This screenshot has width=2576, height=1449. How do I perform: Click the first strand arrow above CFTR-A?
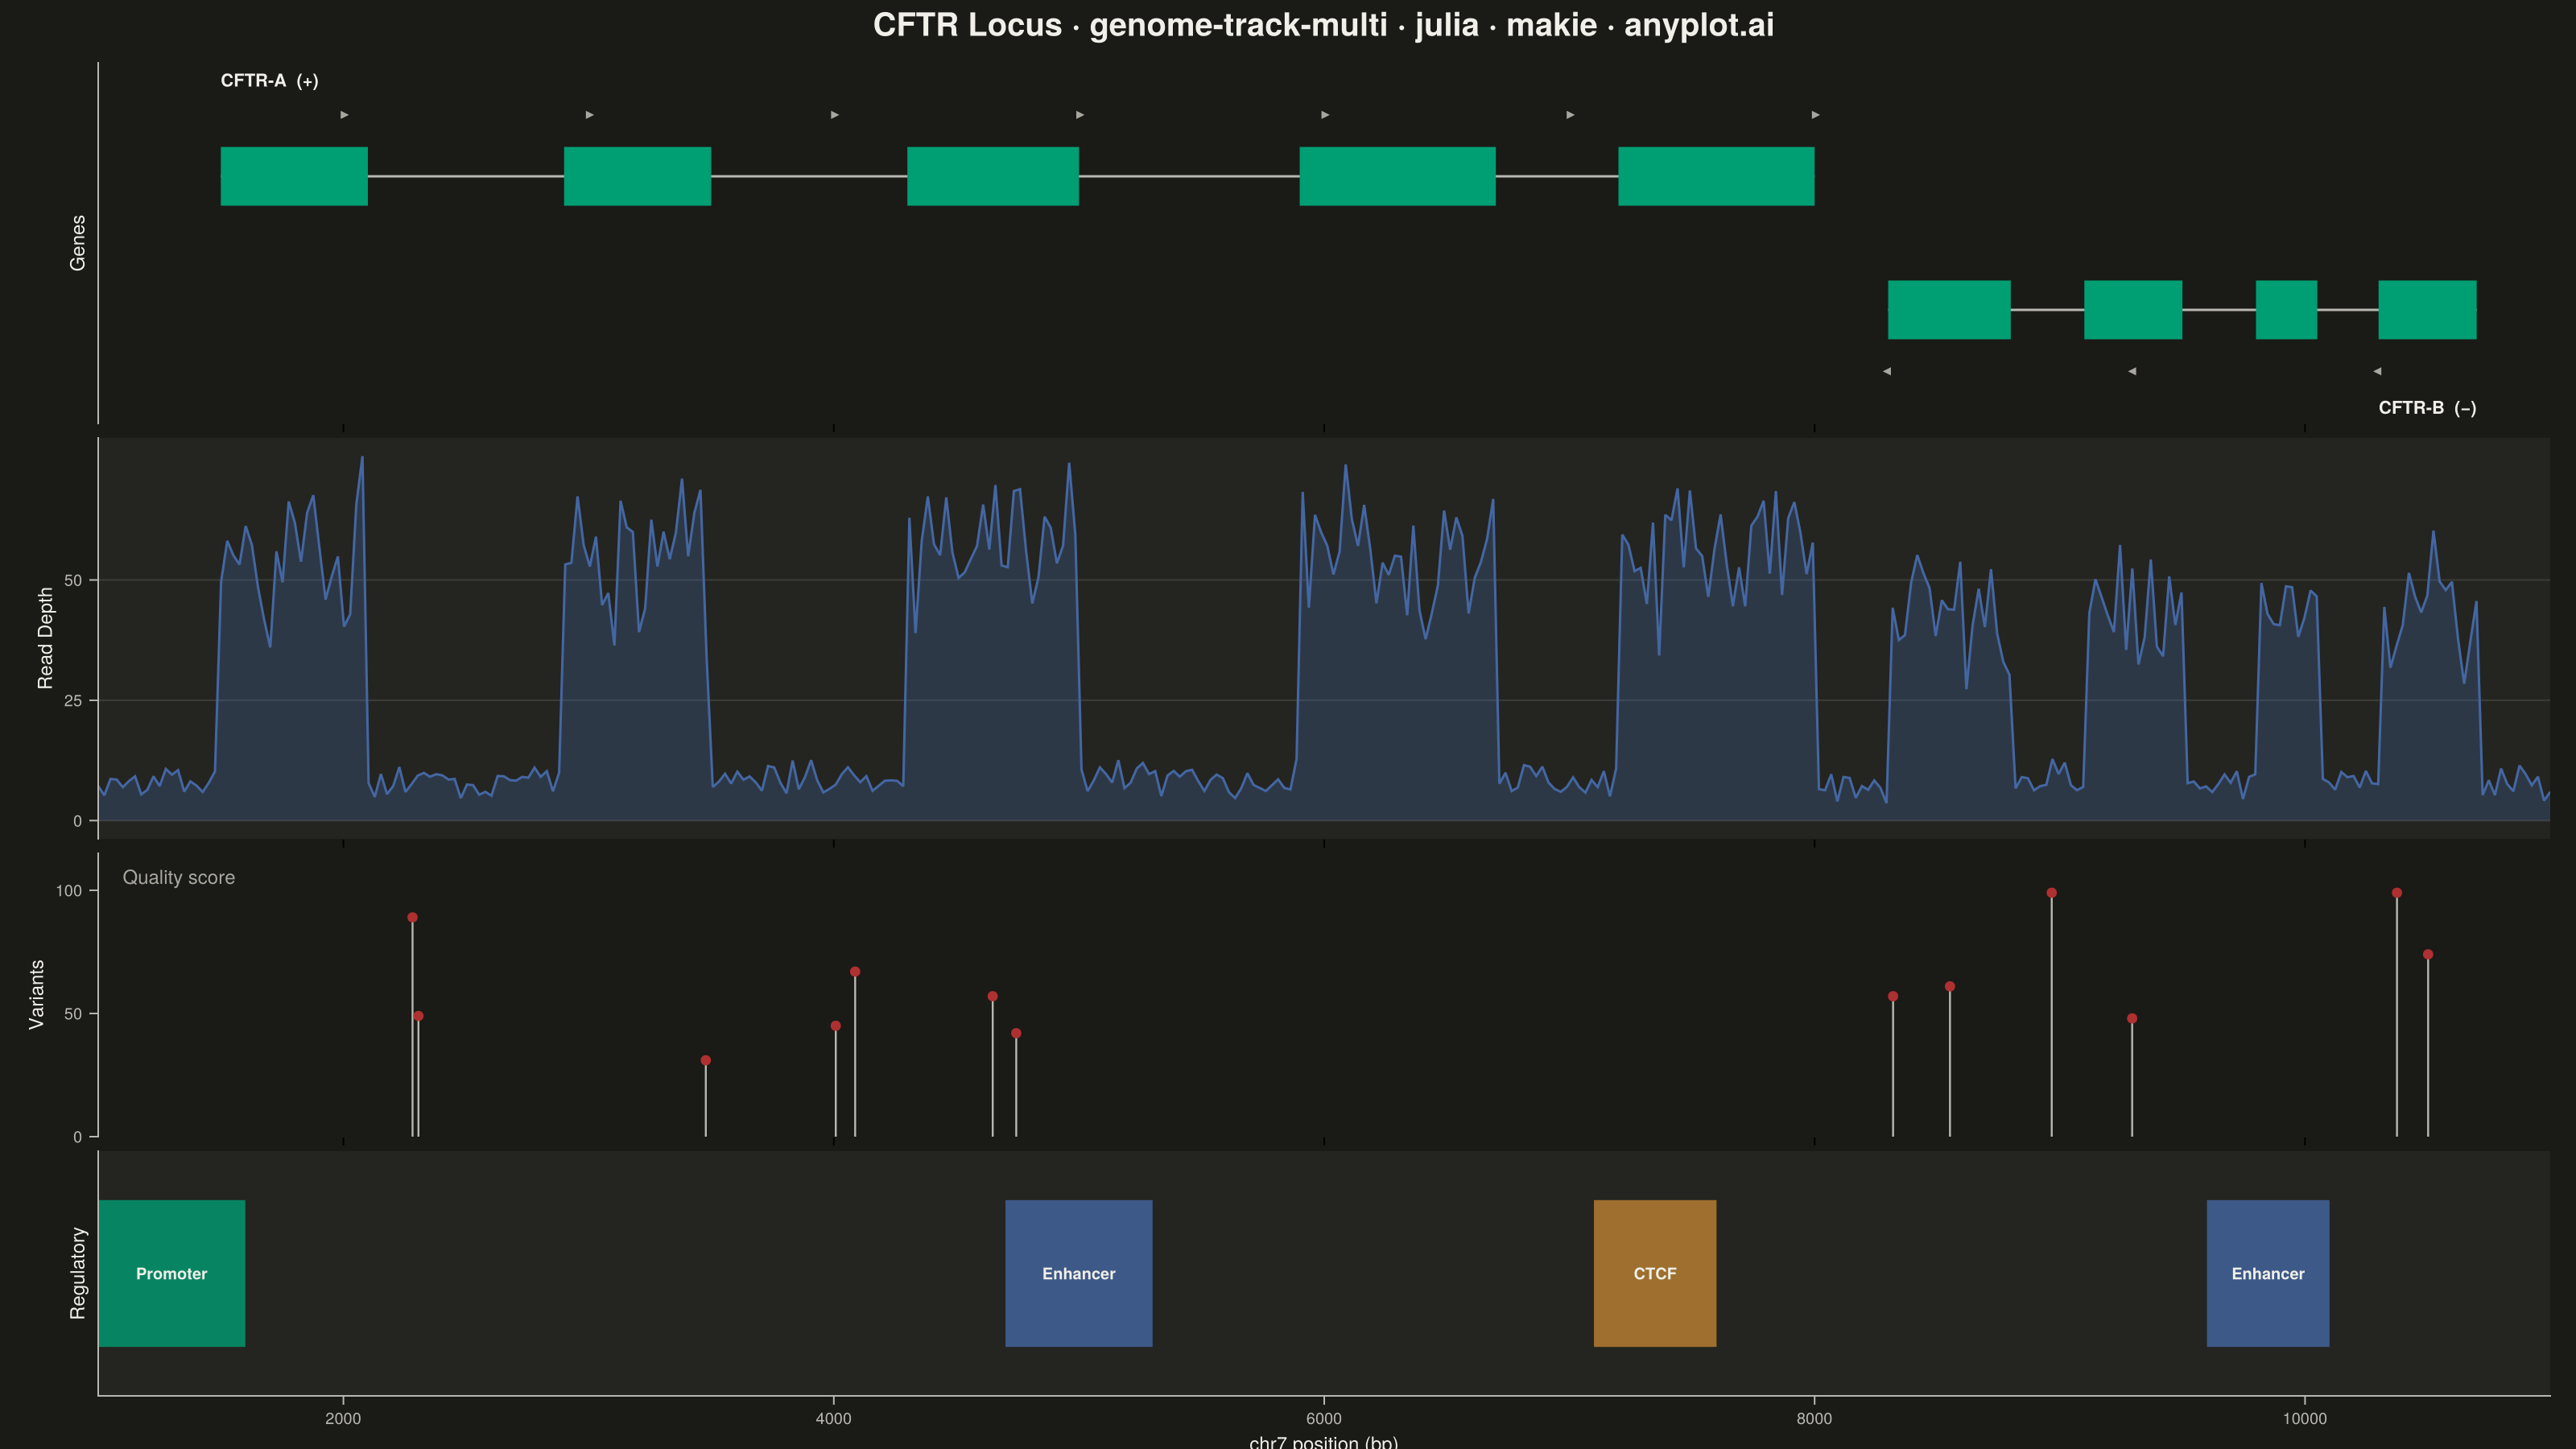click(x=344, y=115)
